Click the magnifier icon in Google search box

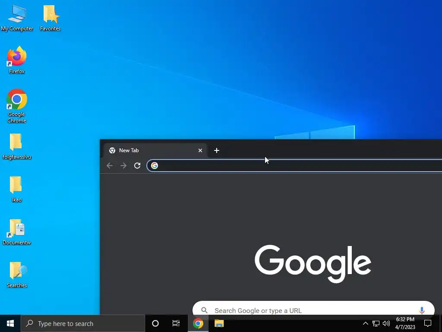(x=204, y=310)
